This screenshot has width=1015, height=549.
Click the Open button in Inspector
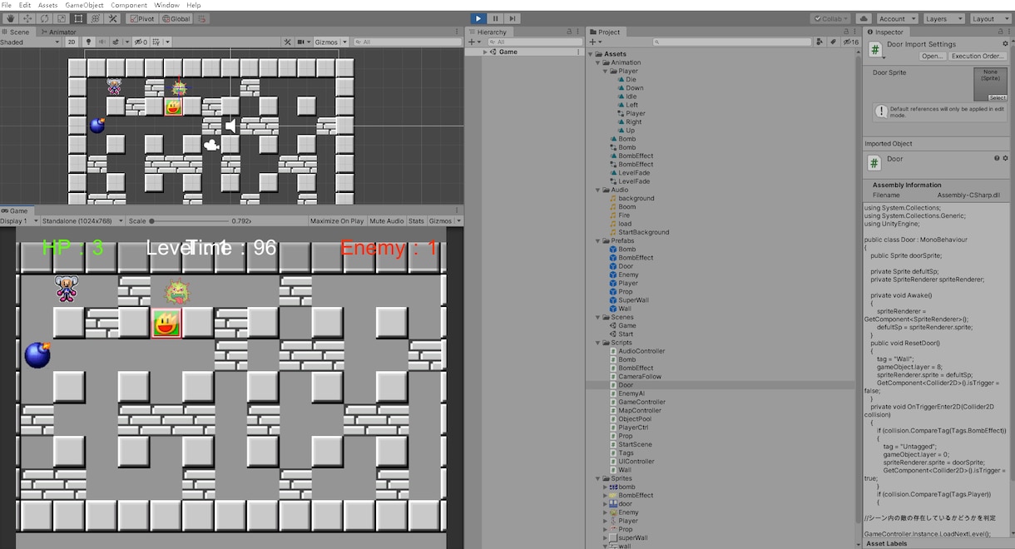[x=933, y=56]
